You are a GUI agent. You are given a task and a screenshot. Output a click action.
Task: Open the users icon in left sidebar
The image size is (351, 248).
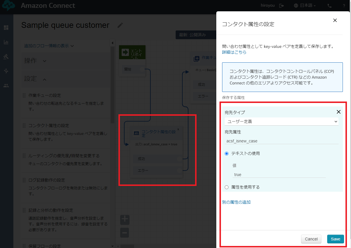[6, 86]
